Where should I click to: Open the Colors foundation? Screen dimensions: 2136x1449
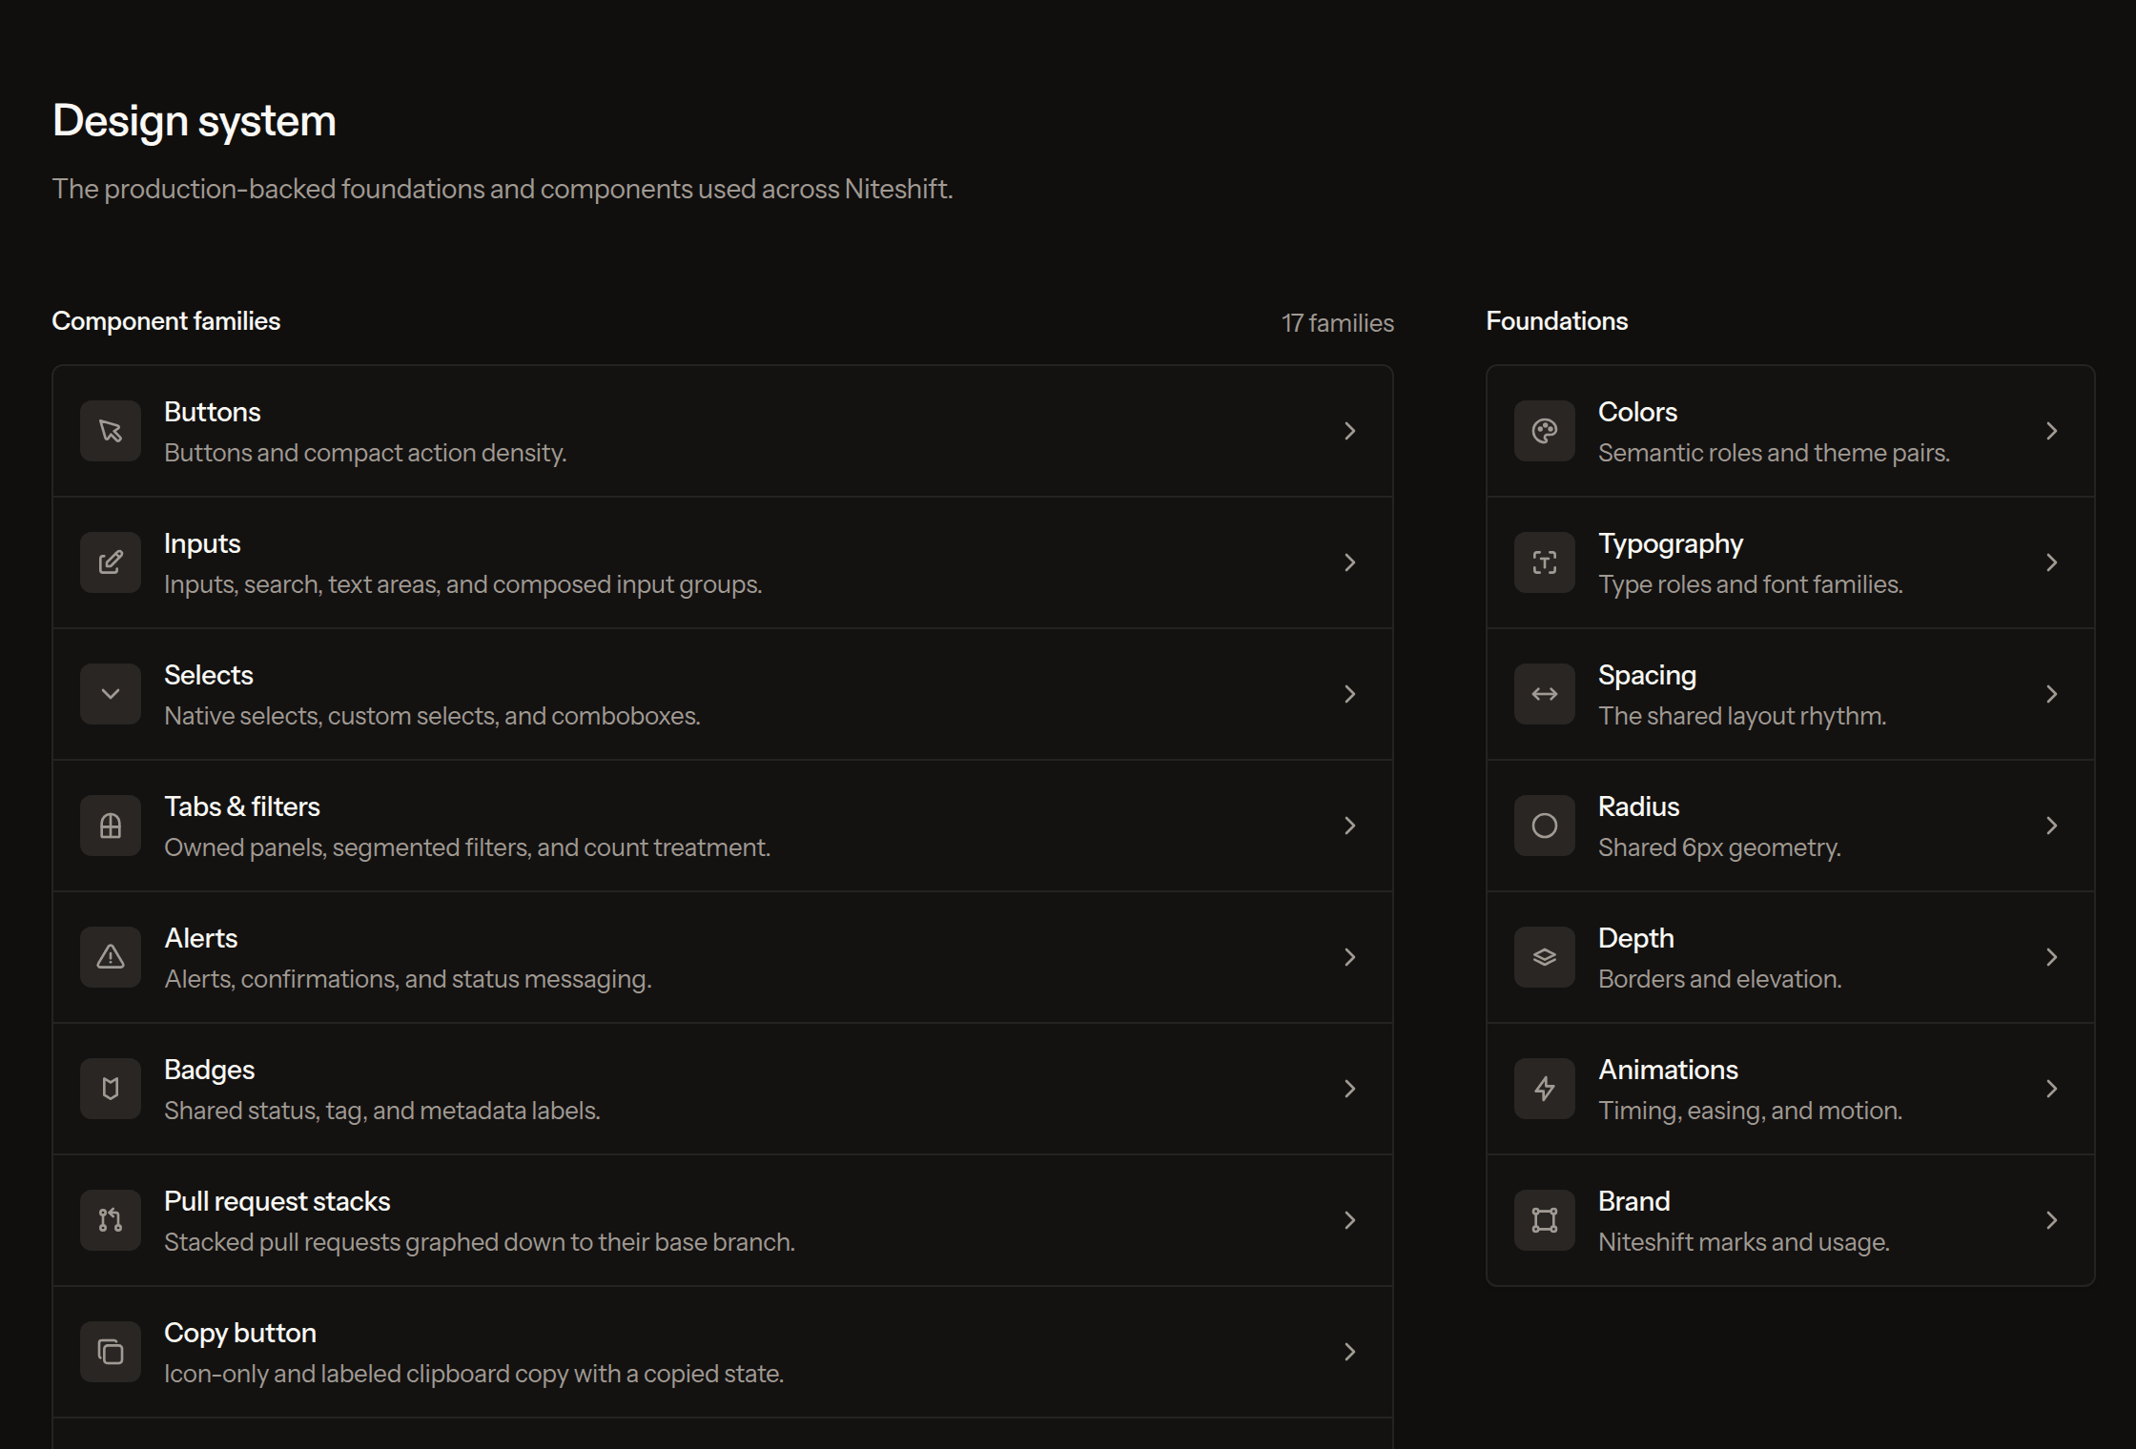[x=1791, y=431]
